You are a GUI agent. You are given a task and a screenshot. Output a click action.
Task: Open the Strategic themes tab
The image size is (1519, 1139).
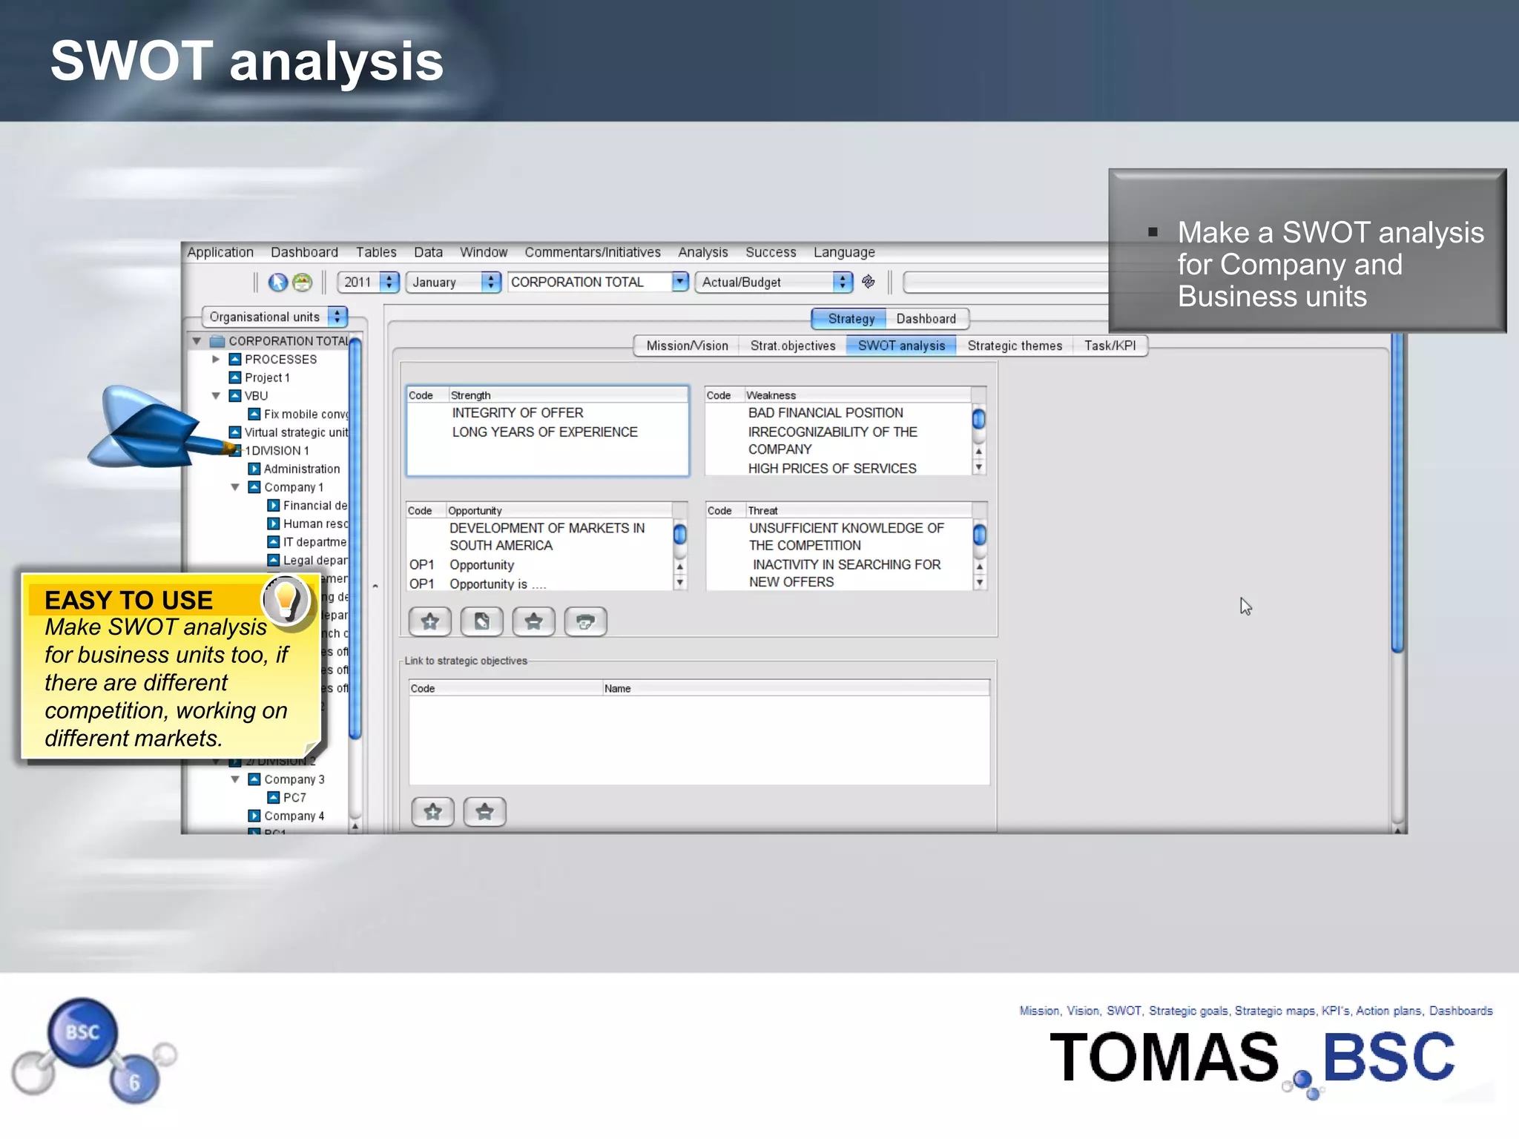tap(1015, 346)
